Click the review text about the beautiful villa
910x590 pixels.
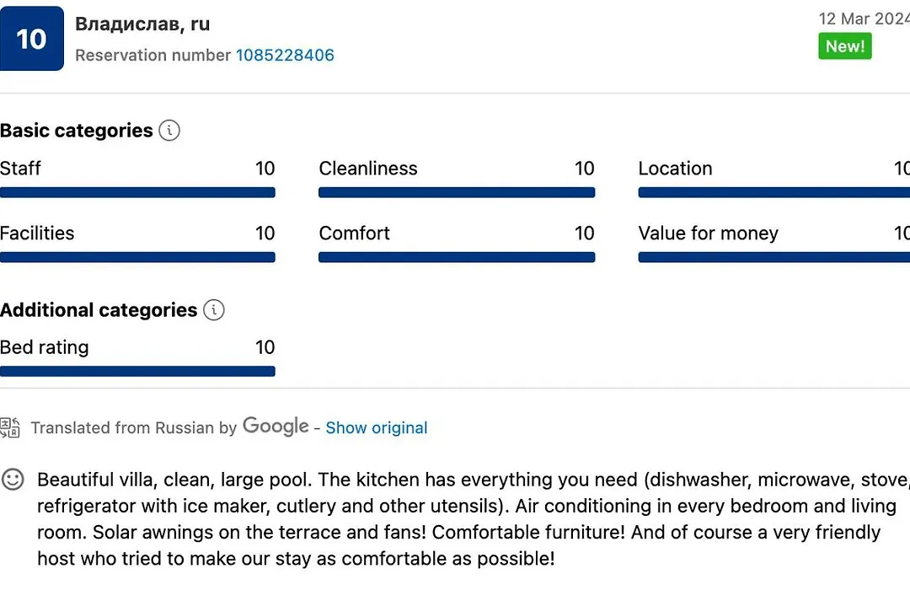click(473, 519)
